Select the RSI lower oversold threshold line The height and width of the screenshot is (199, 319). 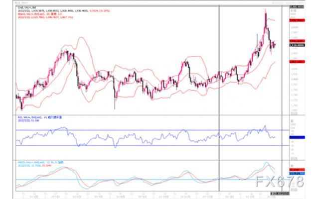(x=153, y=145)
